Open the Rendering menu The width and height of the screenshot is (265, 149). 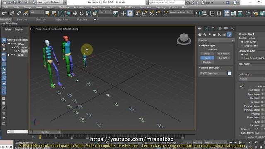tap(115, 7)
